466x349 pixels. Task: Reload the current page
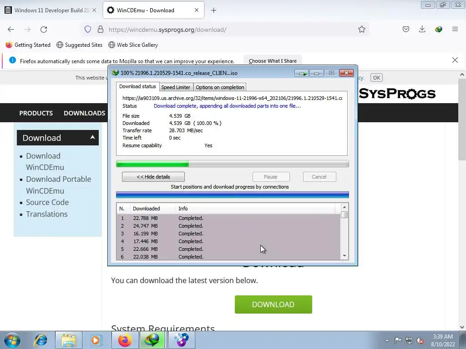[44, 30]
